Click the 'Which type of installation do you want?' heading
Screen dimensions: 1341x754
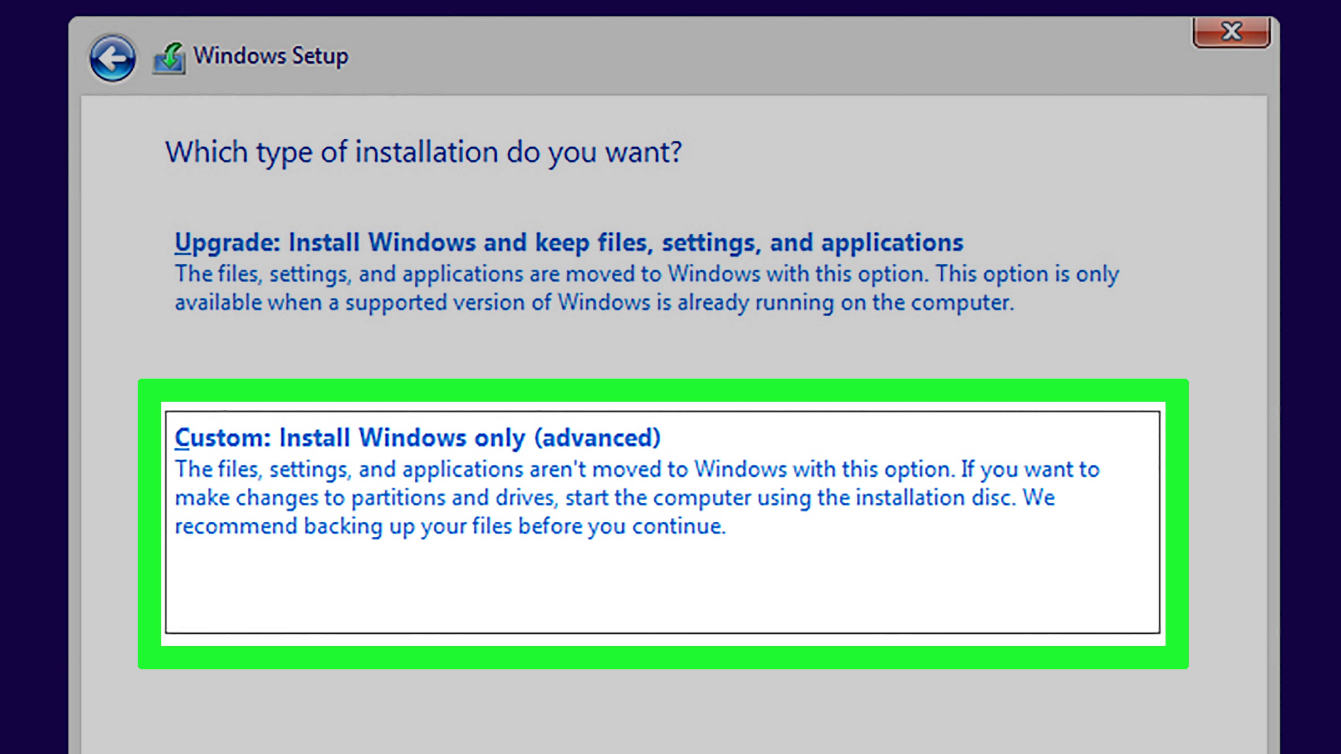[423, 152]
